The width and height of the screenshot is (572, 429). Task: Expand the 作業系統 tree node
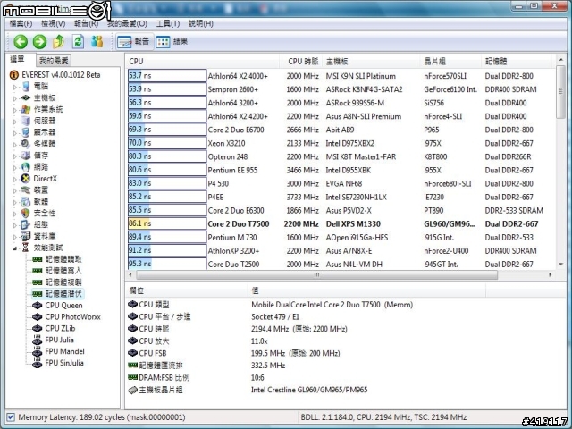[x=15, y=110]
